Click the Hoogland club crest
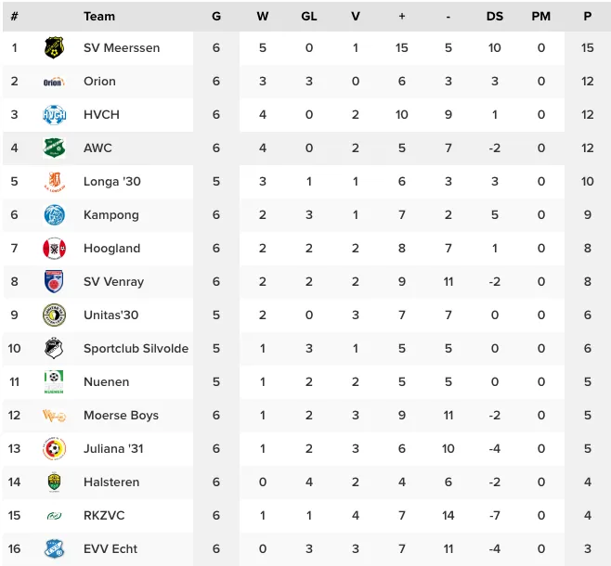 (54, 249)
